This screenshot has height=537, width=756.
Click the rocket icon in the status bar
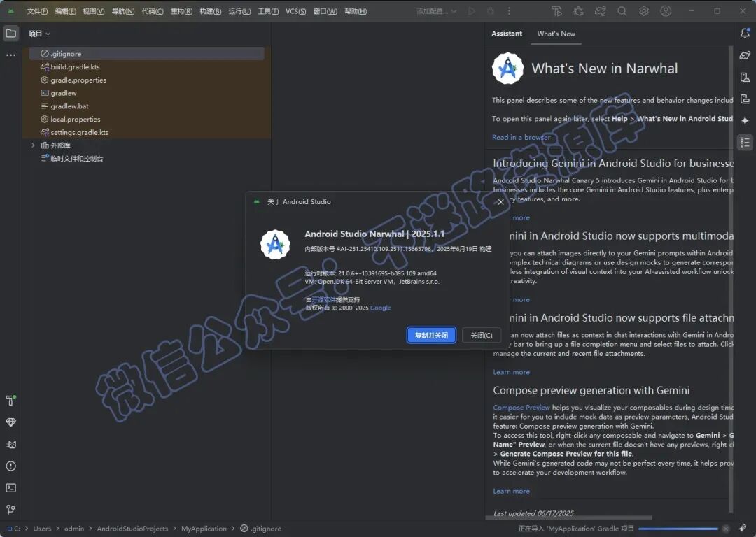743,529
